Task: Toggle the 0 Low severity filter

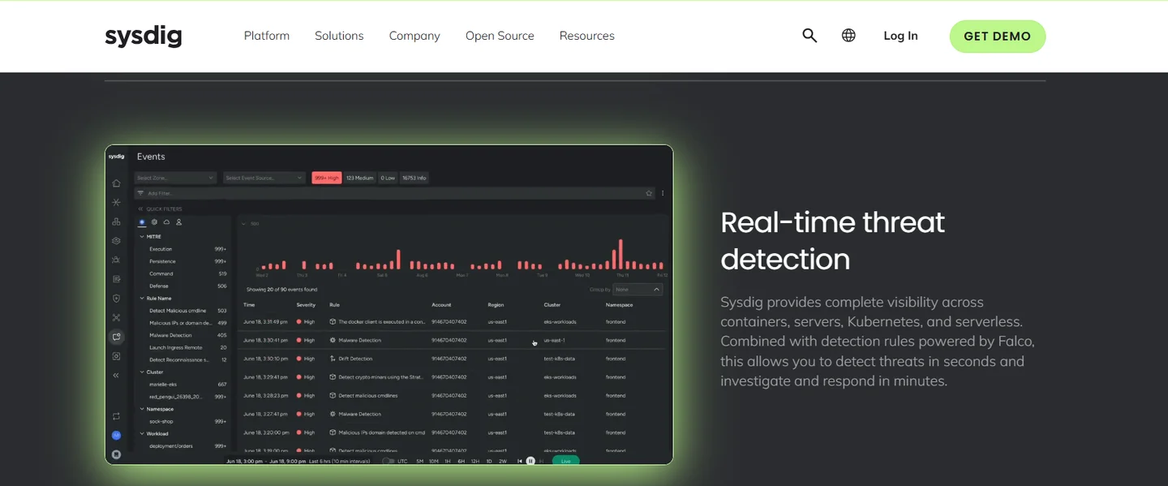Action: coord(388,178)
